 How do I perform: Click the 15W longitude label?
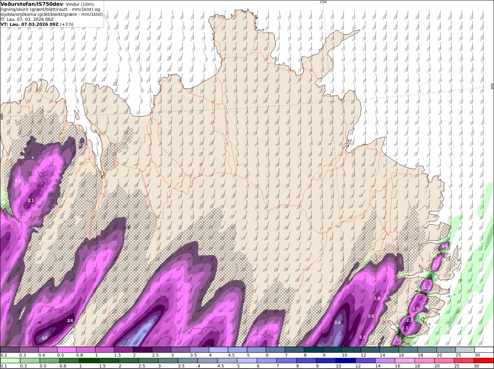pyautogui.click(x=323, y=2)
